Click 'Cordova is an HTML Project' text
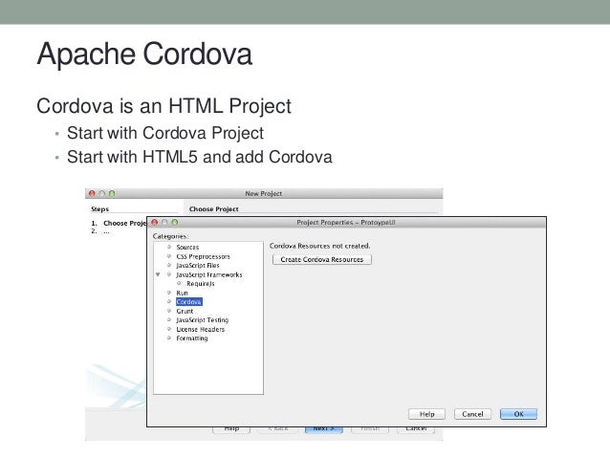Image resolution: width=610 pixels, height=458 pixels. coord(163,106)
